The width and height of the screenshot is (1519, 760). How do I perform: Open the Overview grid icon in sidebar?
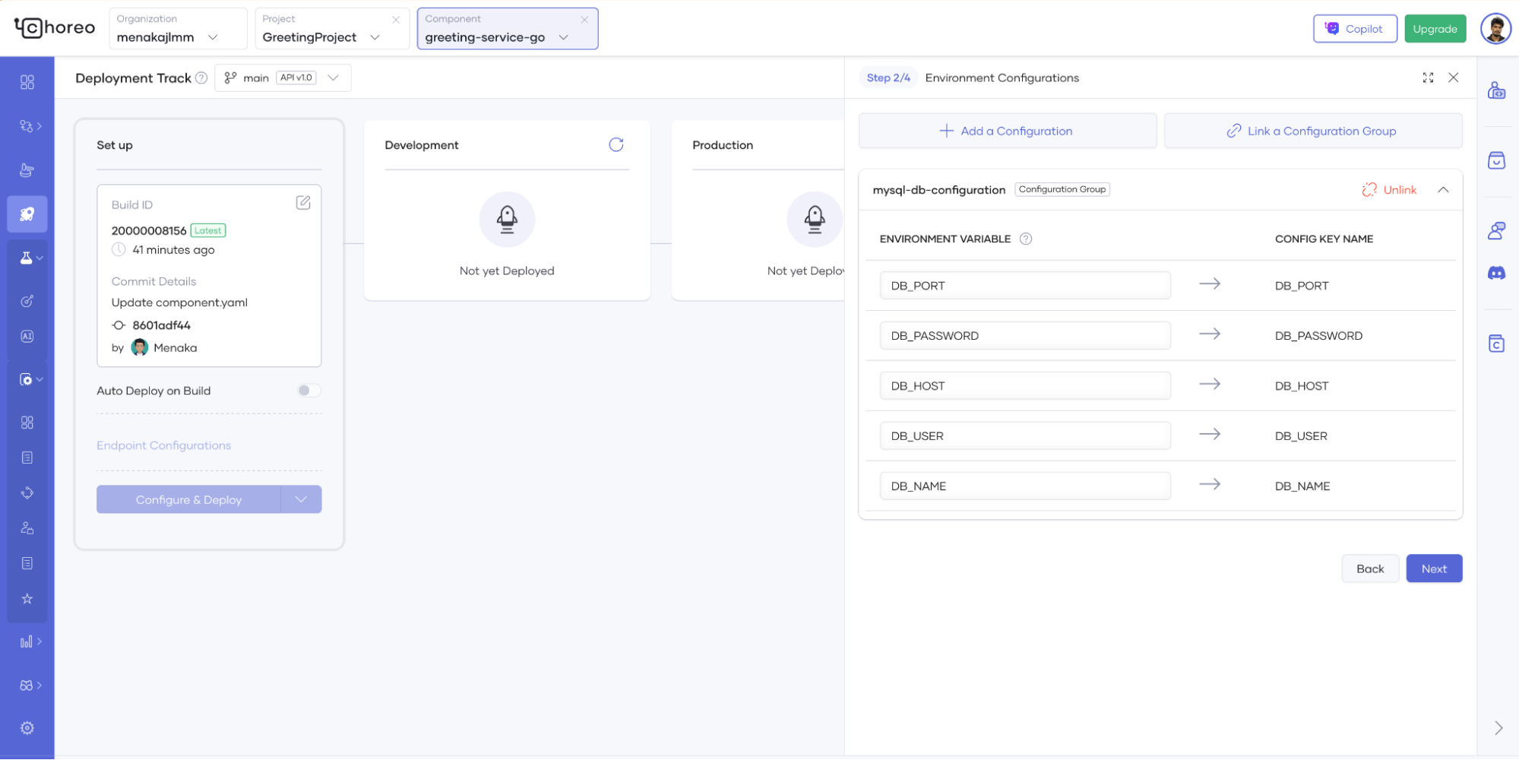click(x=27, y=82)
